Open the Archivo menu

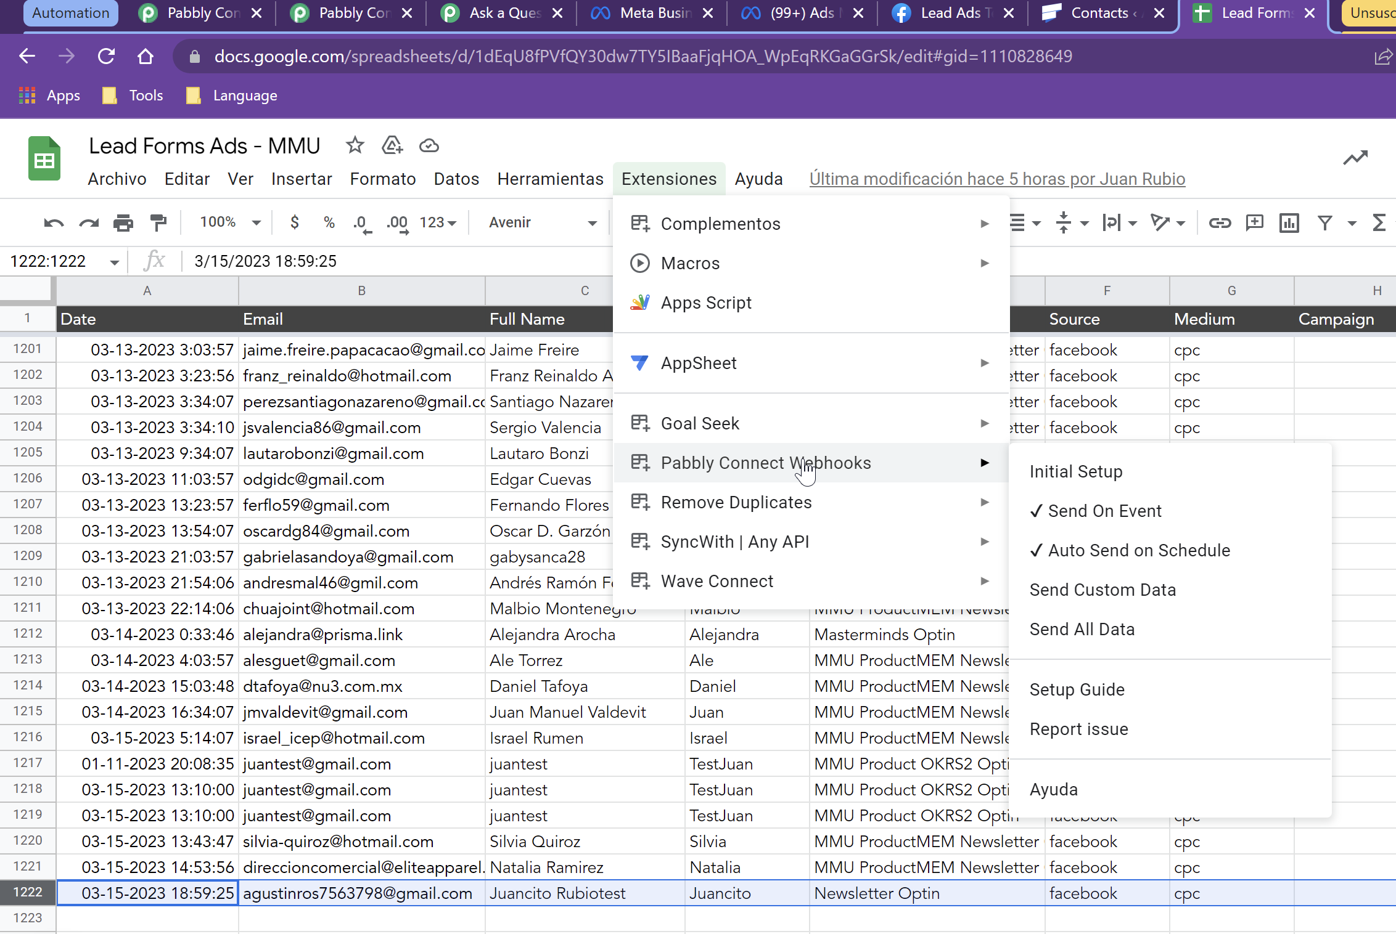pyautogui.click(x=117, y=179)
